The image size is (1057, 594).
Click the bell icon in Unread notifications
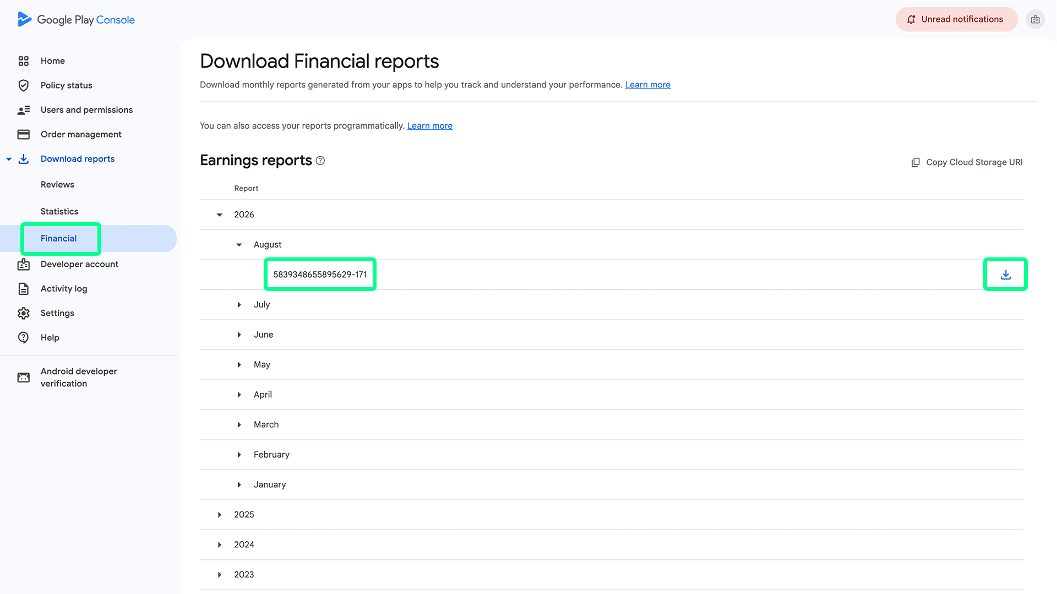click(911, 19)
